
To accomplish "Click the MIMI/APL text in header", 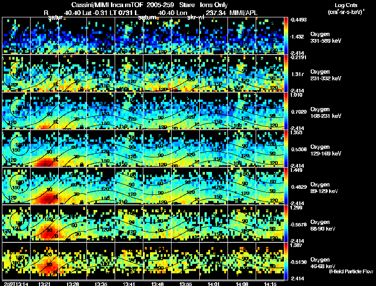I will pos(243,13).
